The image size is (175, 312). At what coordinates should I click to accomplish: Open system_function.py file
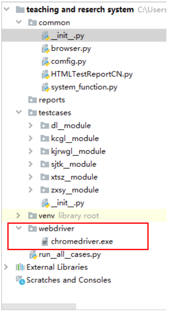[x=84, y=87]
